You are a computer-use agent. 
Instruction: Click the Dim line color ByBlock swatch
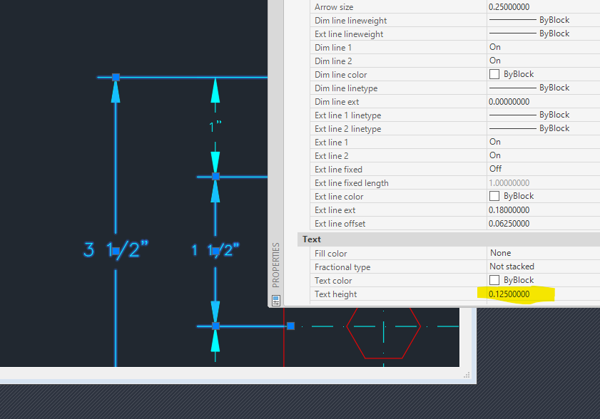click(494, 74)
